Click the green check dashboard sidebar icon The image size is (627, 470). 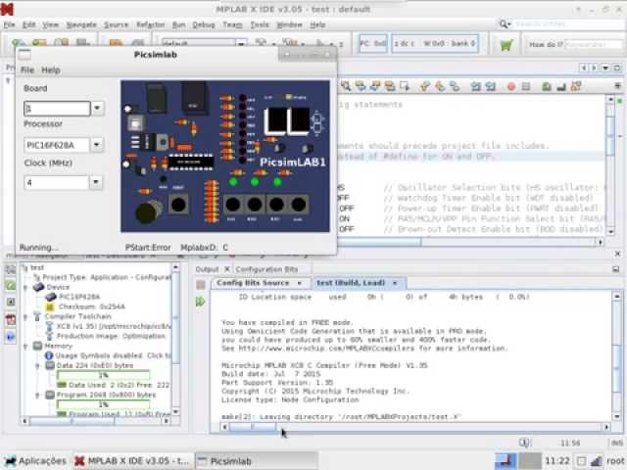click(11, 285)
